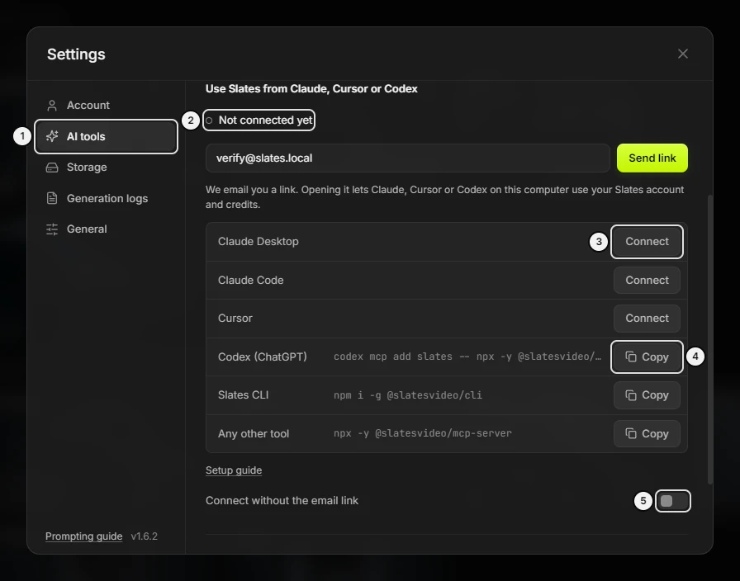740x581 pixels.
Task: Click the 'Claude Desktop' row label
Action: pyautogui.click(x=259, y=242)
